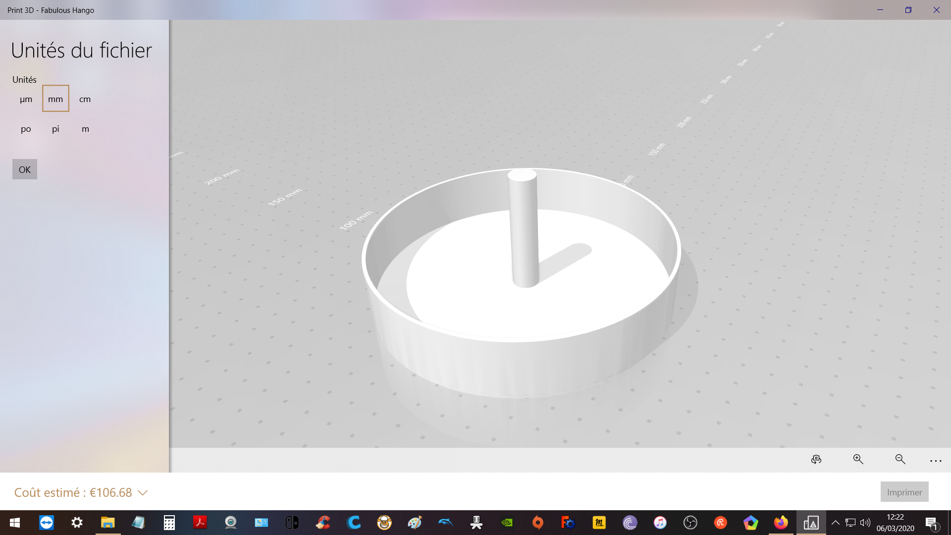Show hidden system tray icons
Screen dimensions: 951x535
pos(835,523)
